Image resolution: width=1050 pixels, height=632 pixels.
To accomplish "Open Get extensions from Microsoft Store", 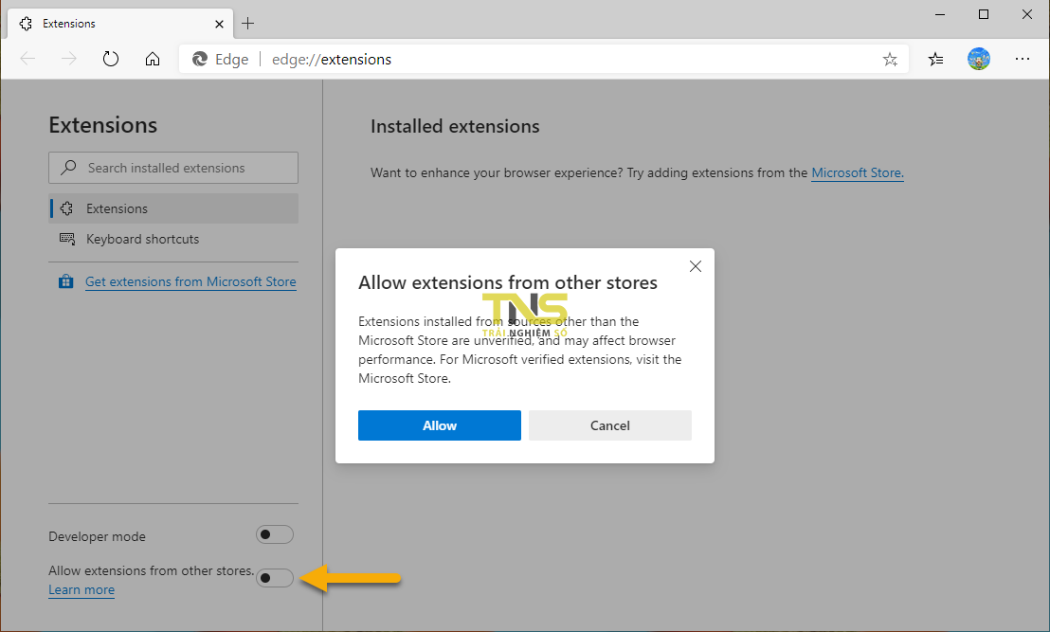I will click(190, 281).
